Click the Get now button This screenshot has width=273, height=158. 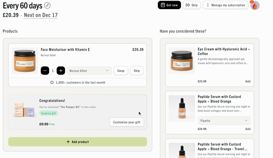[169, 5]
